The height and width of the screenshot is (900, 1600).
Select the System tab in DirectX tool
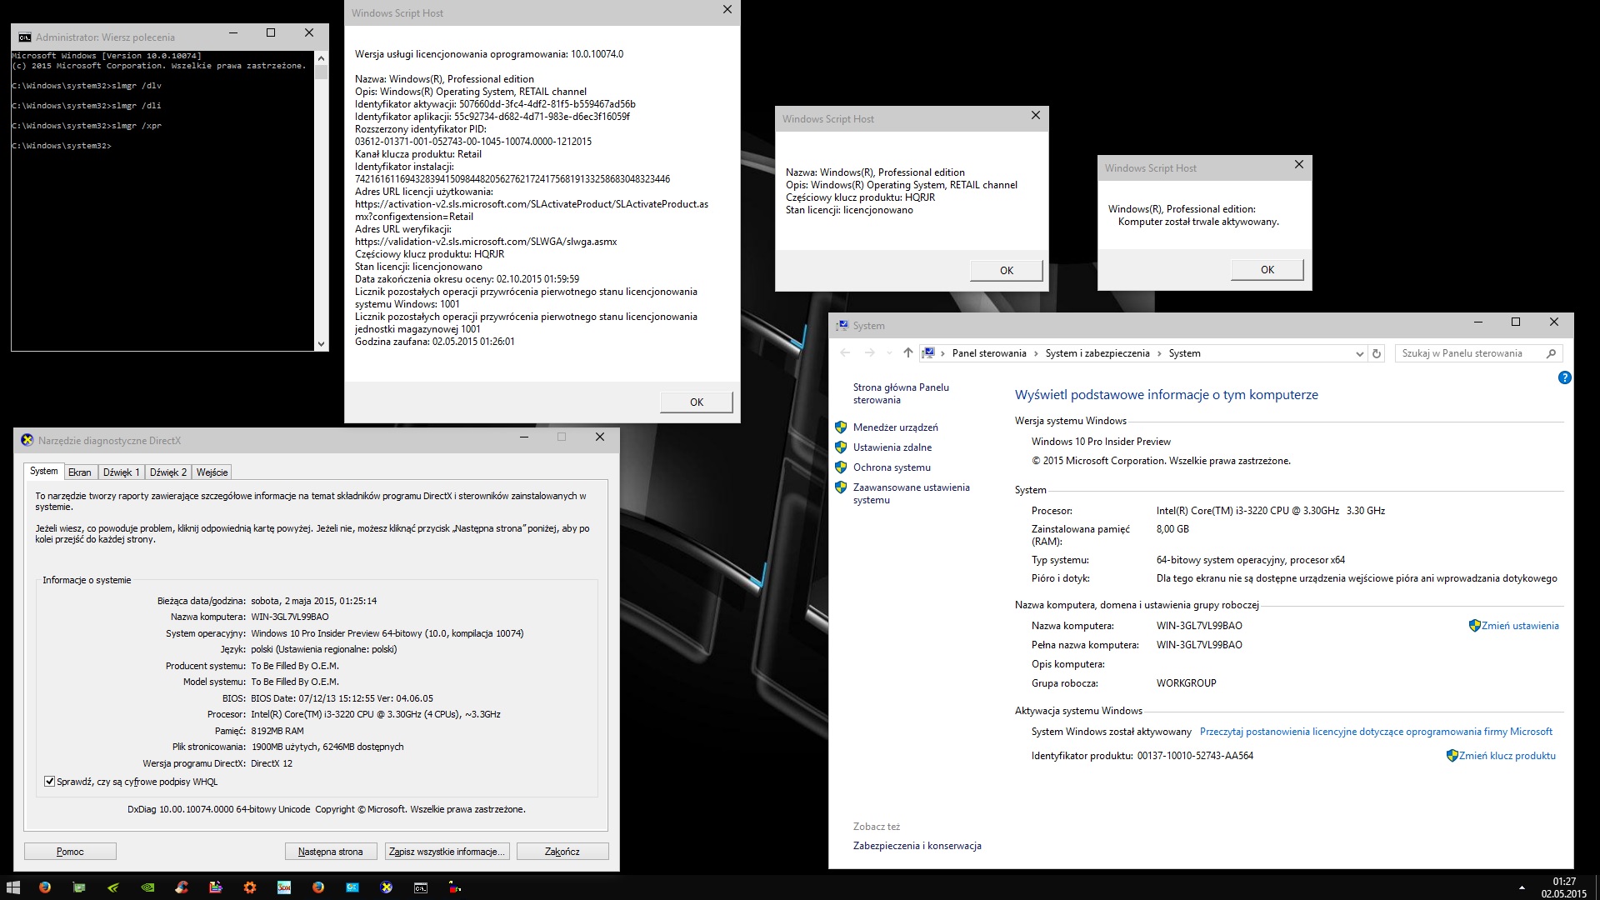44,471
